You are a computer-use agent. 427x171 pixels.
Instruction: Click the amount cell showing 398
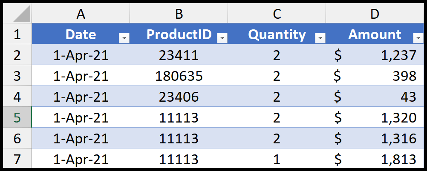point(375,76)
